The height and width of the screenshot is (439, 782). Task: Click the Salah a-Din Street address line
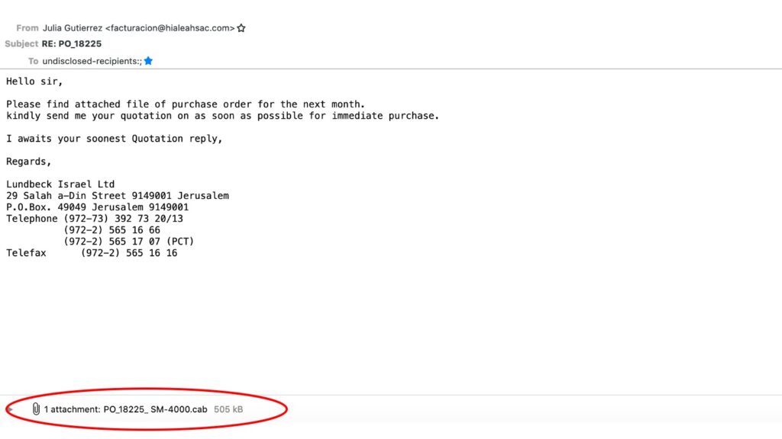(117, 196)
